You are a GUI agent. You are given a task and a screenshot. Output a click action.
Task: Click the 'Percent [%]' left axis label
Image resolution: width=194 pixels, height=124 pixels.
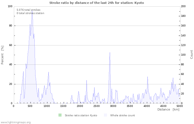point(2,55)
